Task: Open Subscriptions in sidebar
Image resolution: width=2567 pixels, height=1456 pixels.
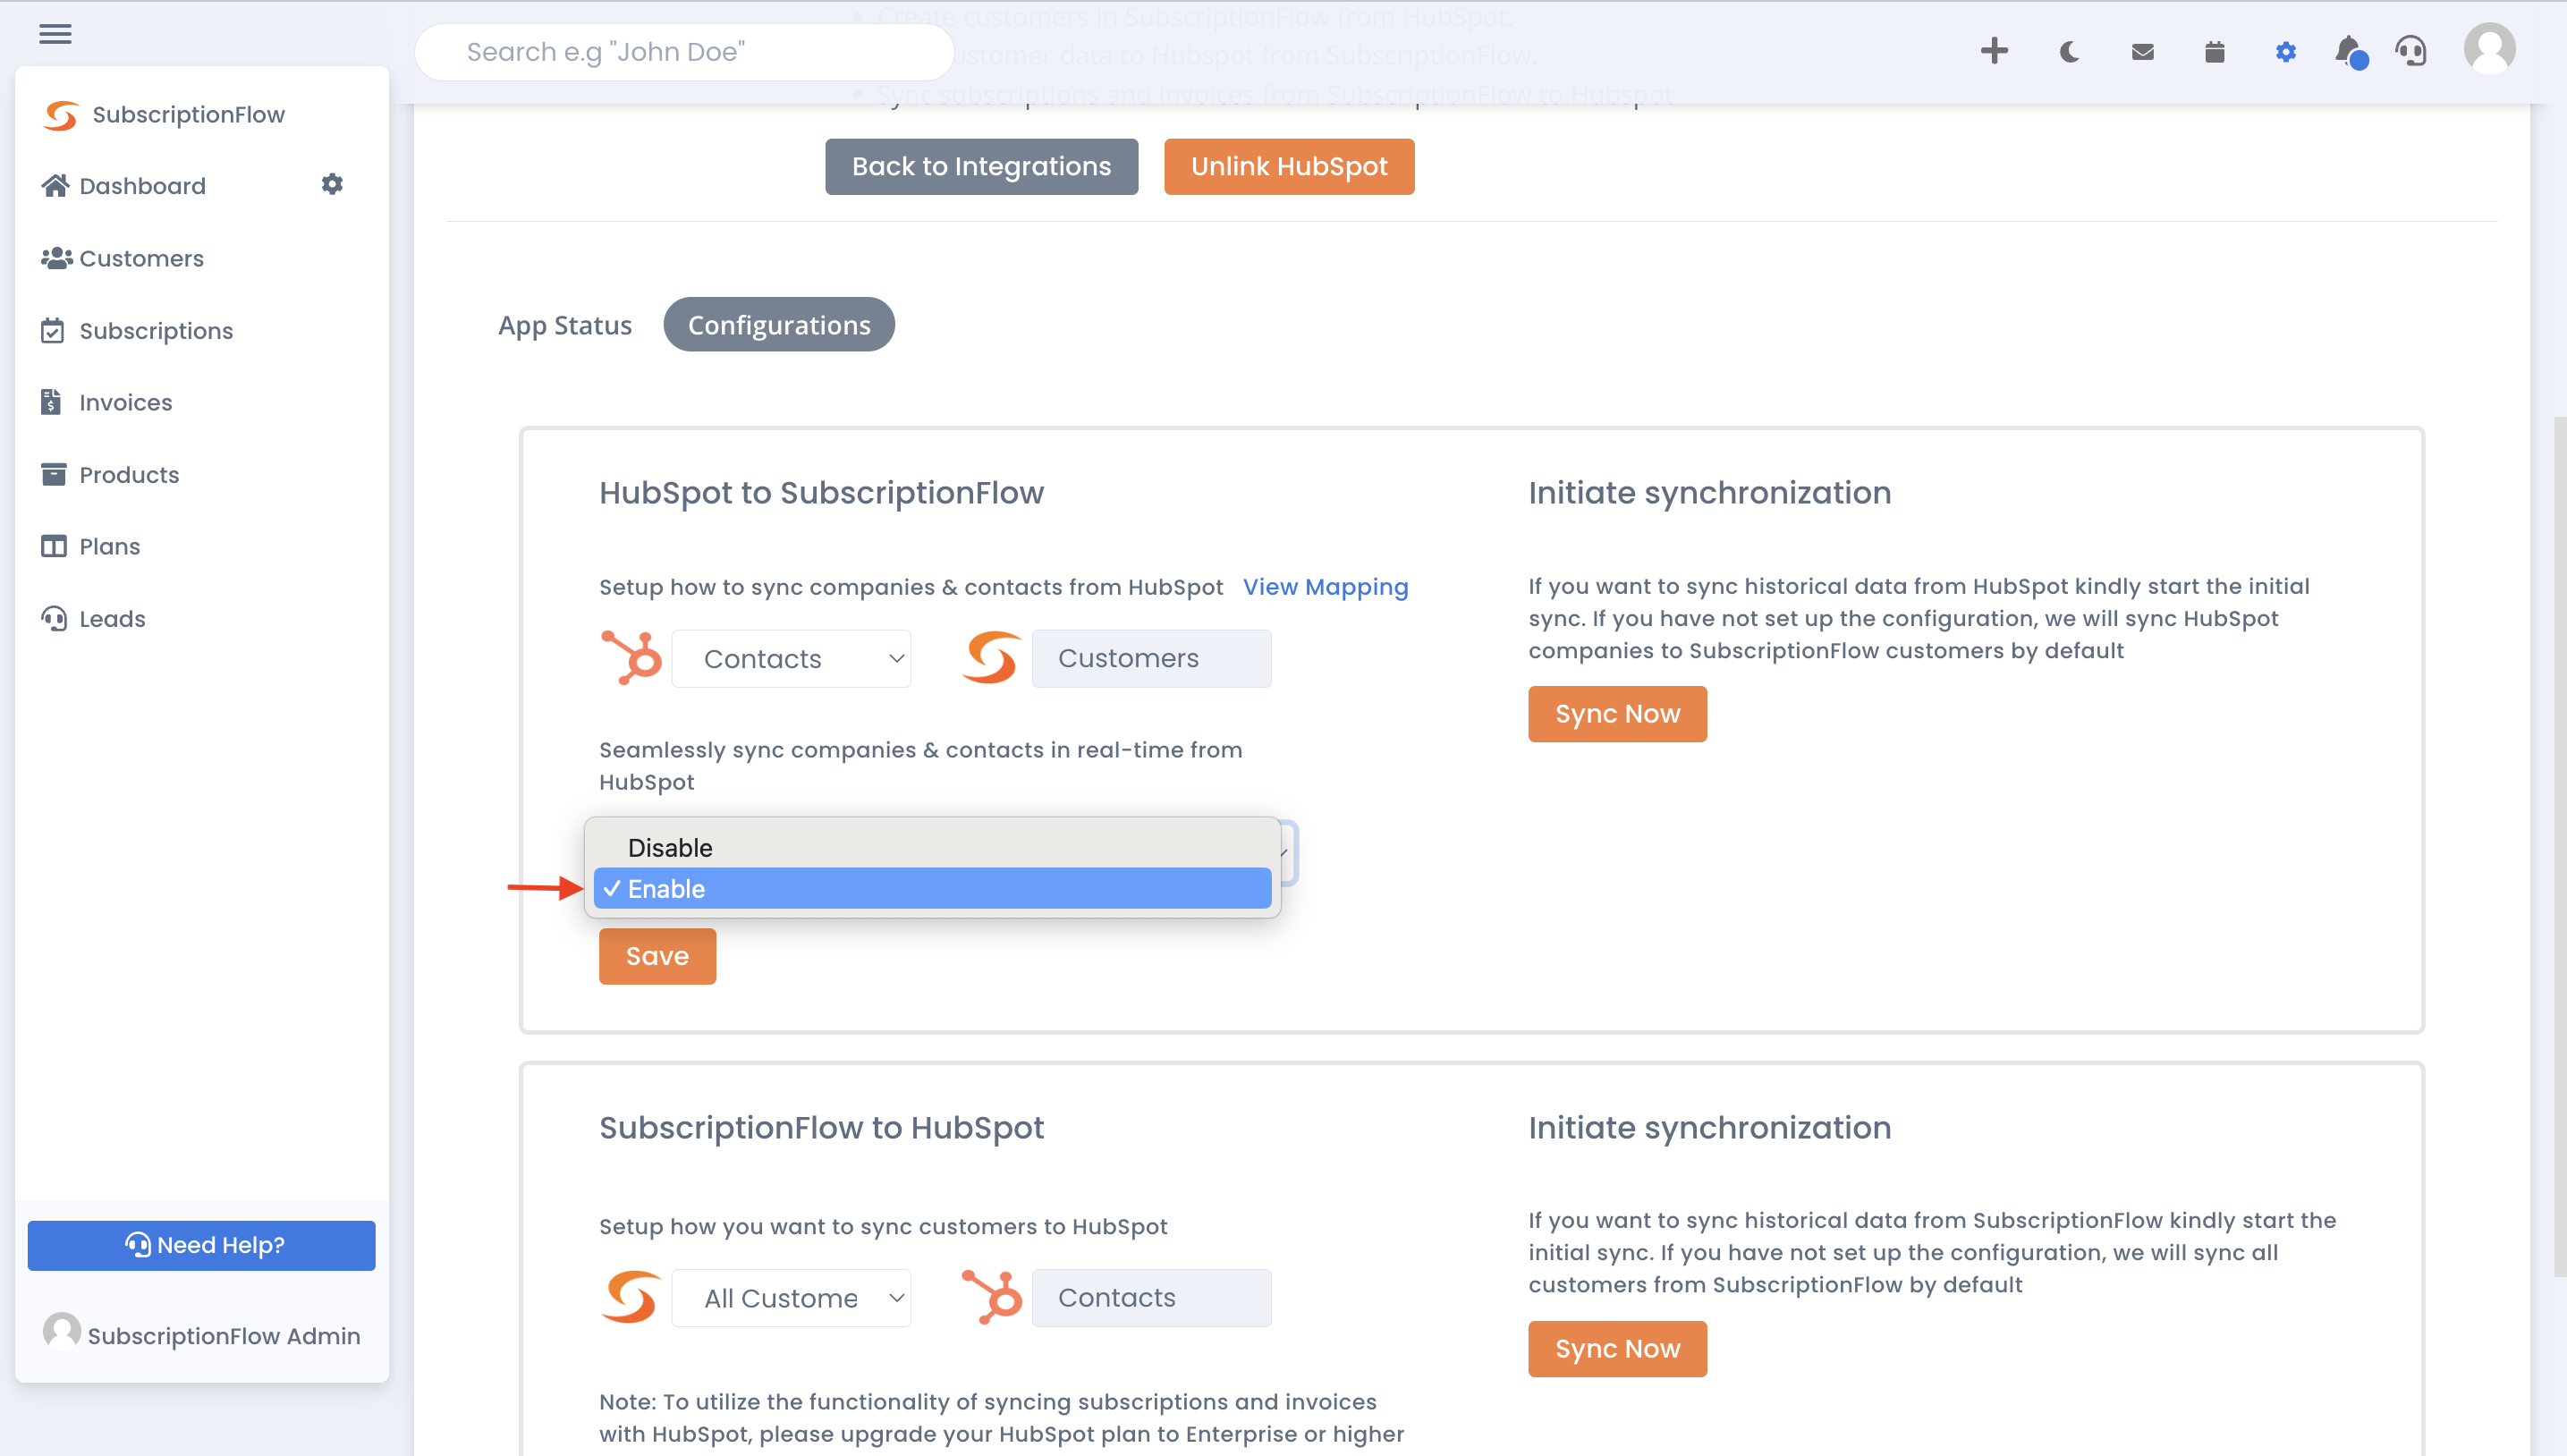Action: pyautogui.click(x=156, y=331)
